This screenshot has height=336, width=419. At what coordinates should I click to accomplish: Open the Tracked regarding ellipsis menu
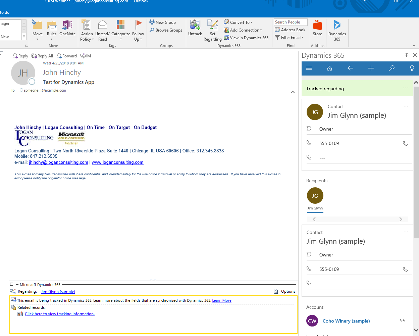406,88
